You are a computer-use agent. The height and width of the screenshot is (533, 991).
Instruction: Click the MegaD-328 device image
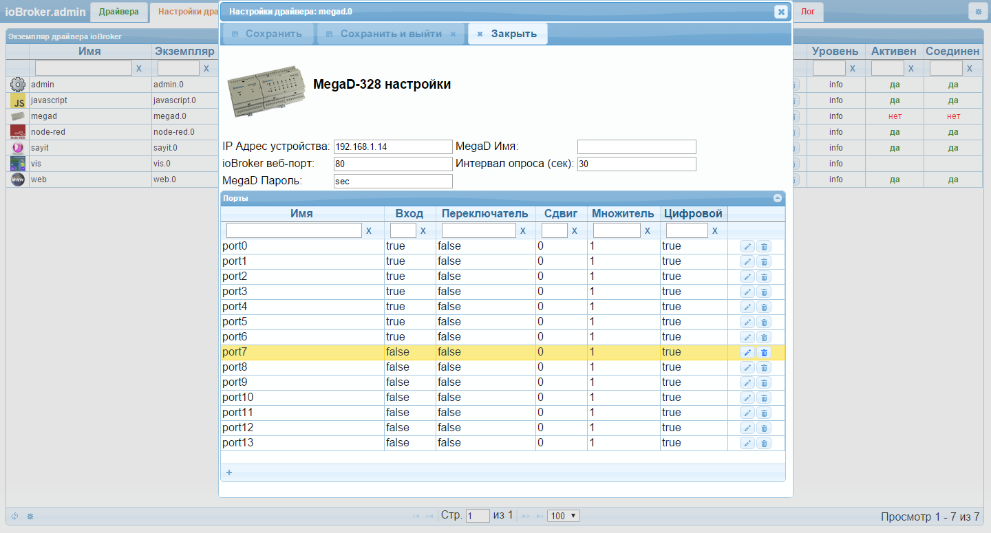(x=266, y=91)
